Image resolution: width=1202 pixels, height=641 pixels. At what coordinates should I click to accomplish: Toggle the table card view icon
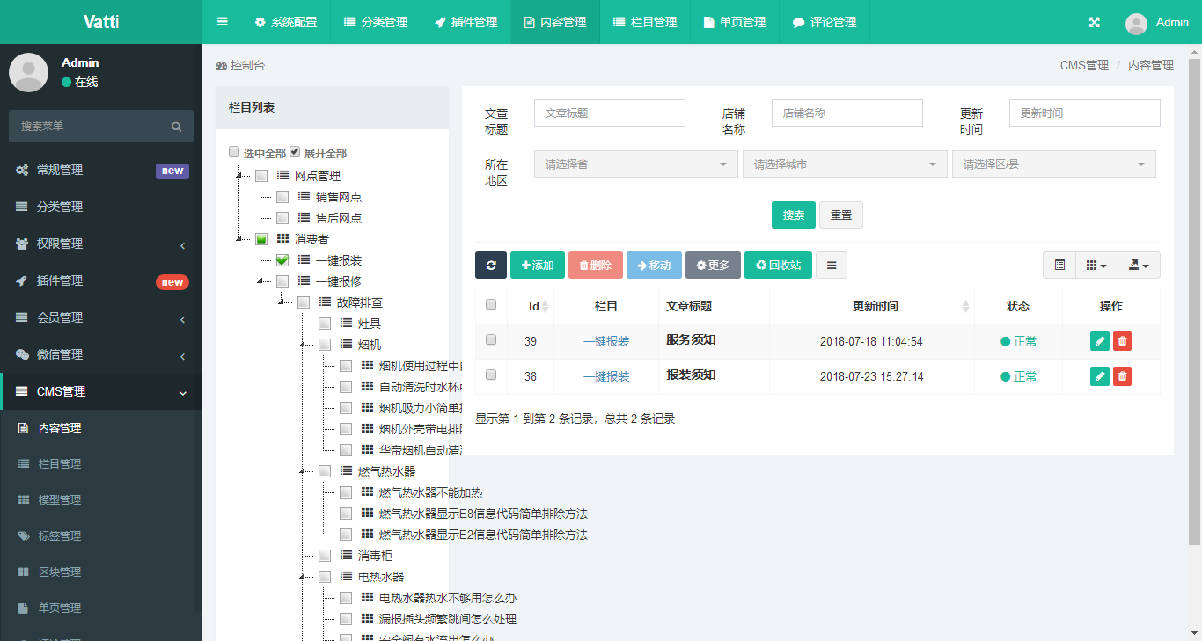pyautogui.click(x=1059, y=266)
